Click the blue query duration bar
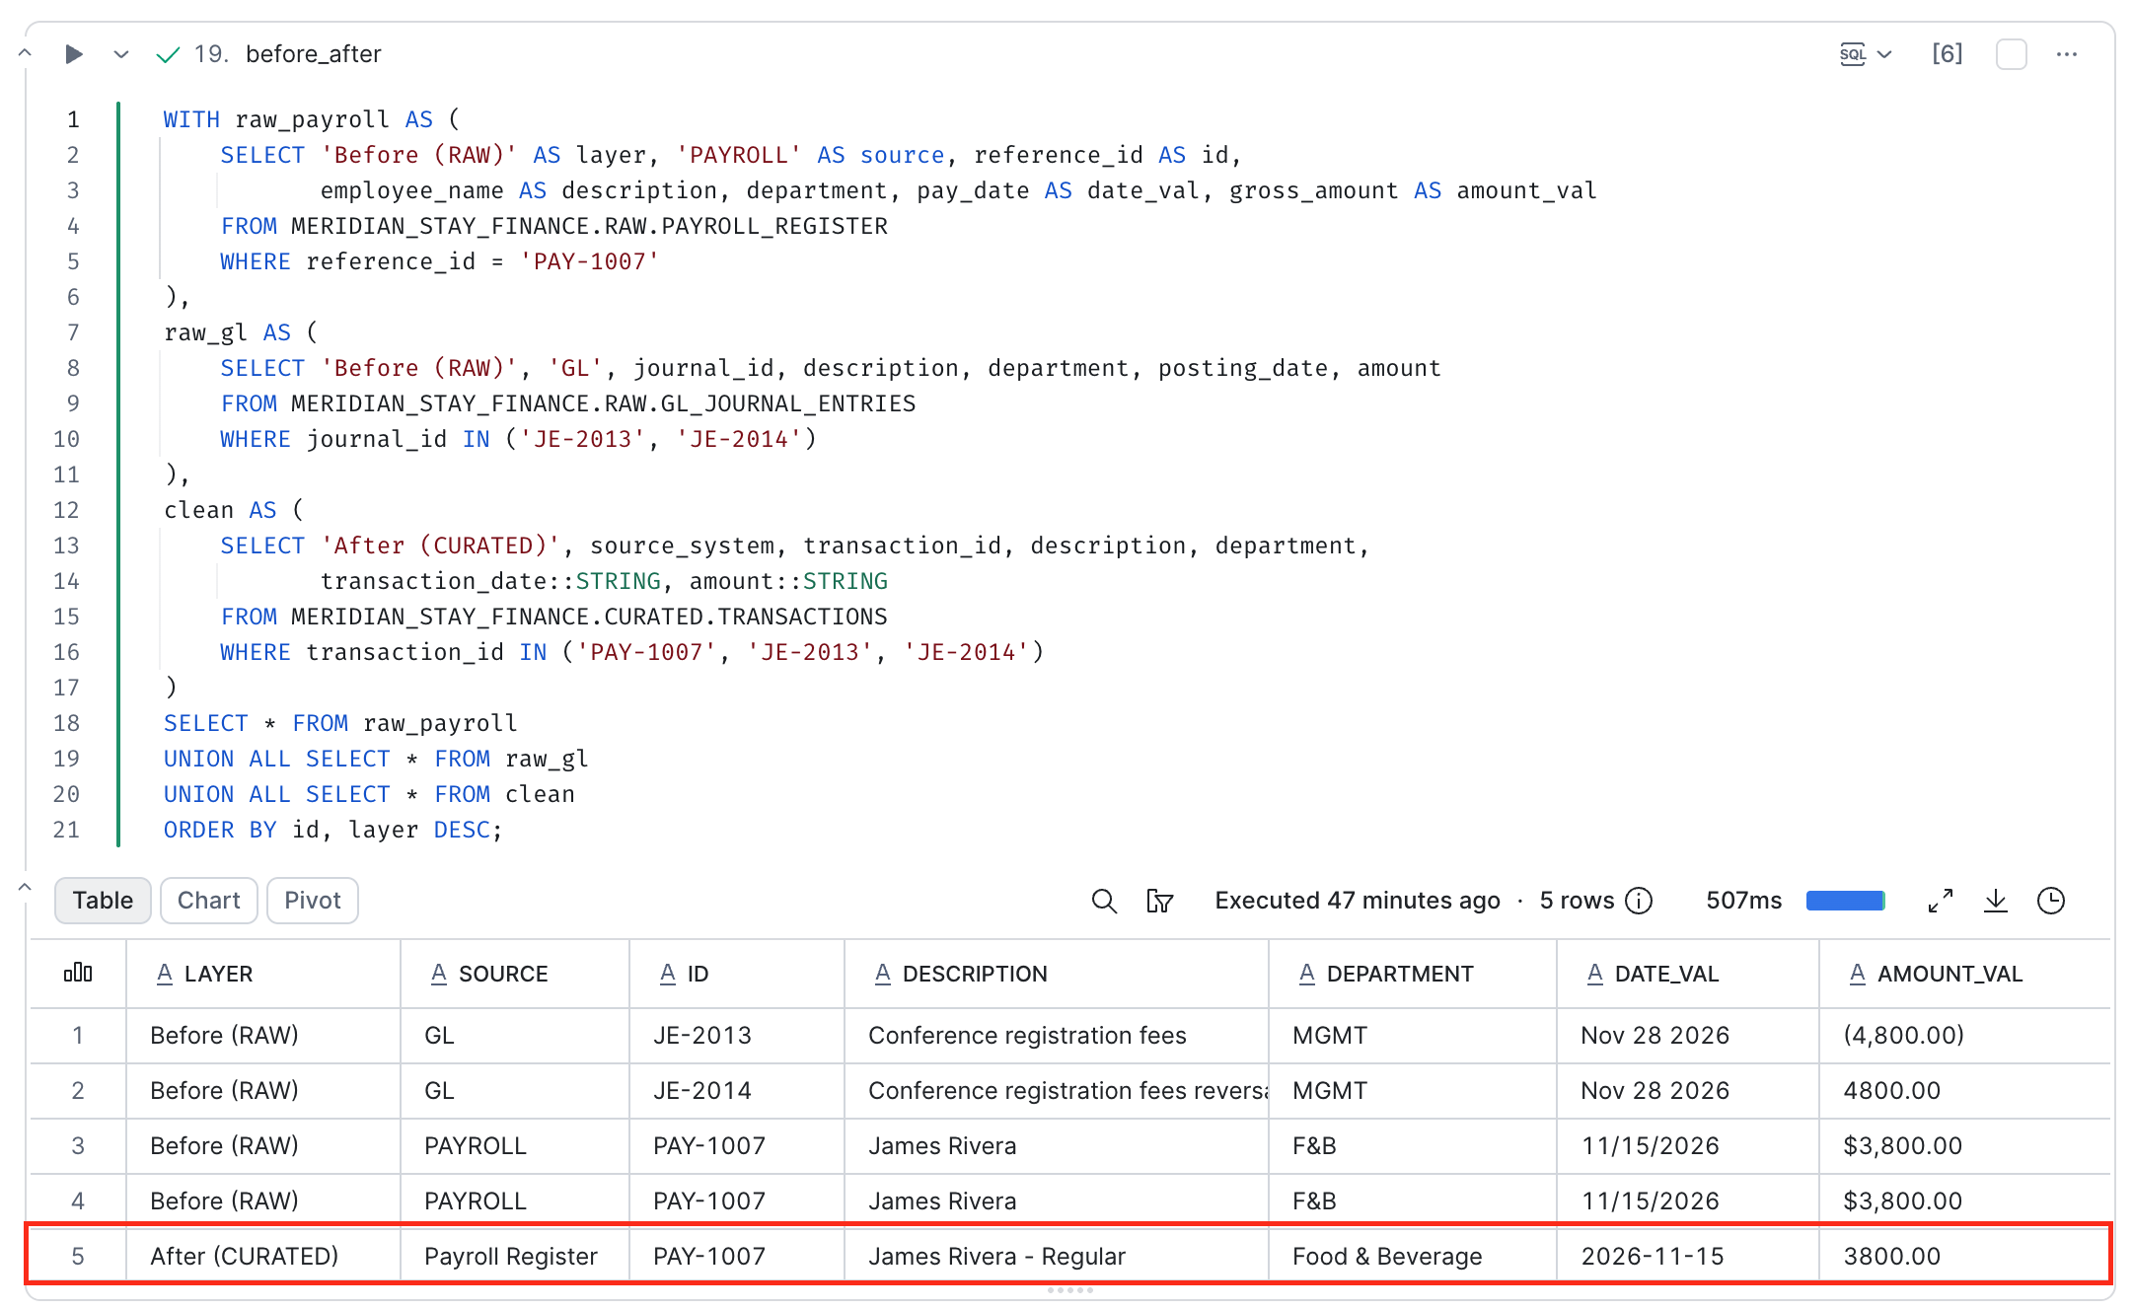The image size is (2133, 1310). pyautogui.click(x=1845, y=901)
